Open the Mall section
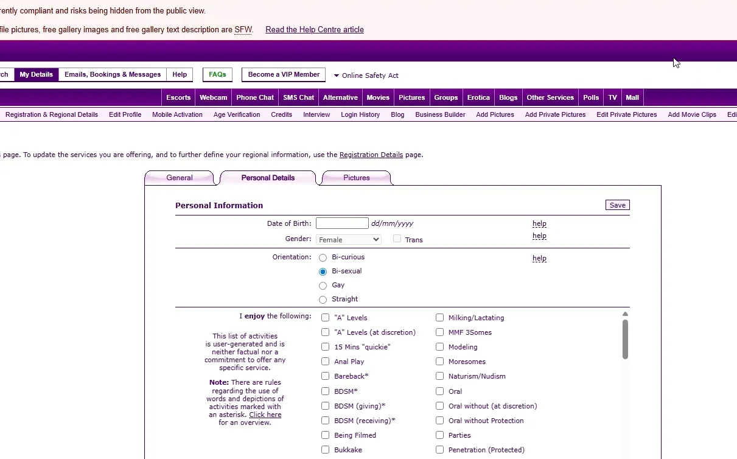Screen dimensions: 737x459 [x=632, y=97]
